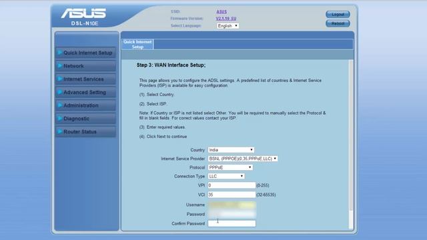This screenshot has width=427, height=240.
Task: Open Quick Internet Setup in sidebar
Action: (x=86, y=53)
